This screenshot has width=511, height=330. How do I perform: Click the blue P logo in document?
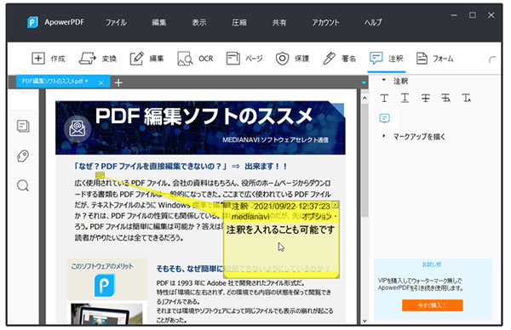click(105, 286)
